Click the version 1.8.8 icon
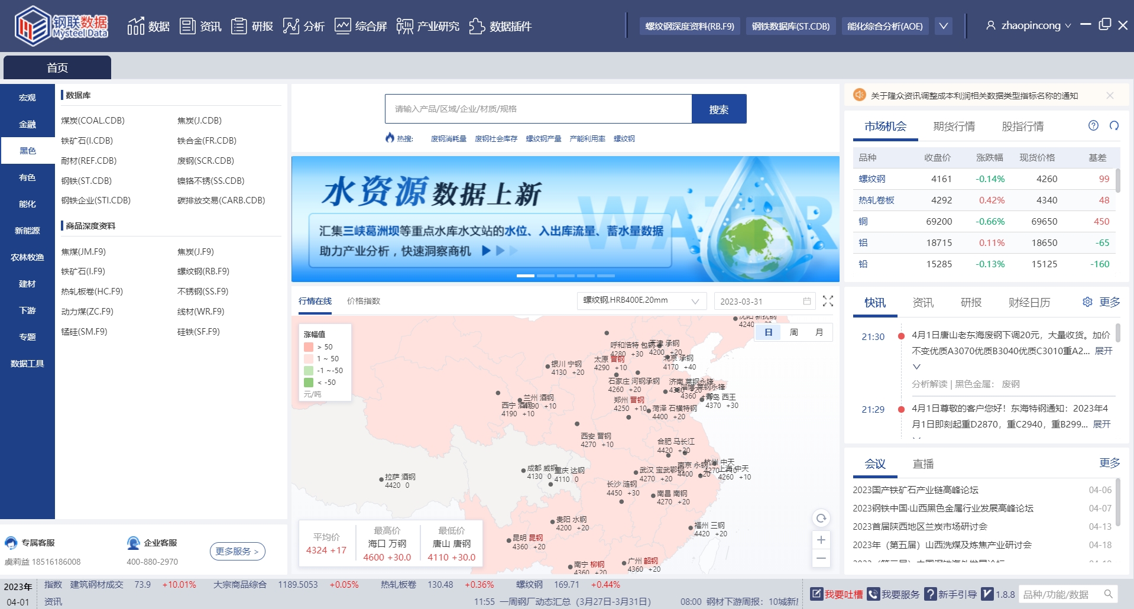Screen dimensions: 1134x609 point(987,594)
